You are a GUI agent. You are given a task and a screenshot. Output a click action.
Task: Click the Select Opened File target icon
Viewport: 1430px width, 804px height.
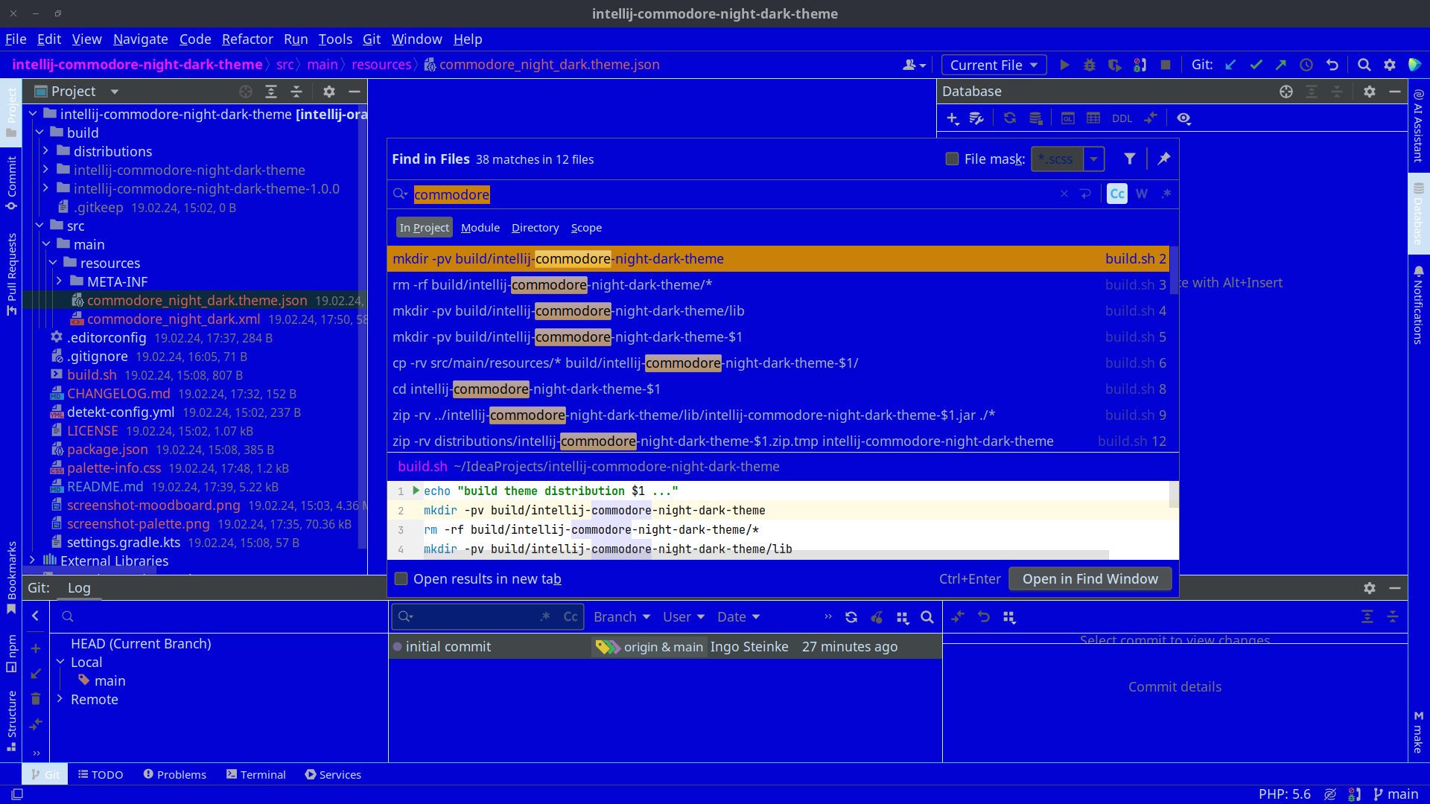(x=246, y=92)
